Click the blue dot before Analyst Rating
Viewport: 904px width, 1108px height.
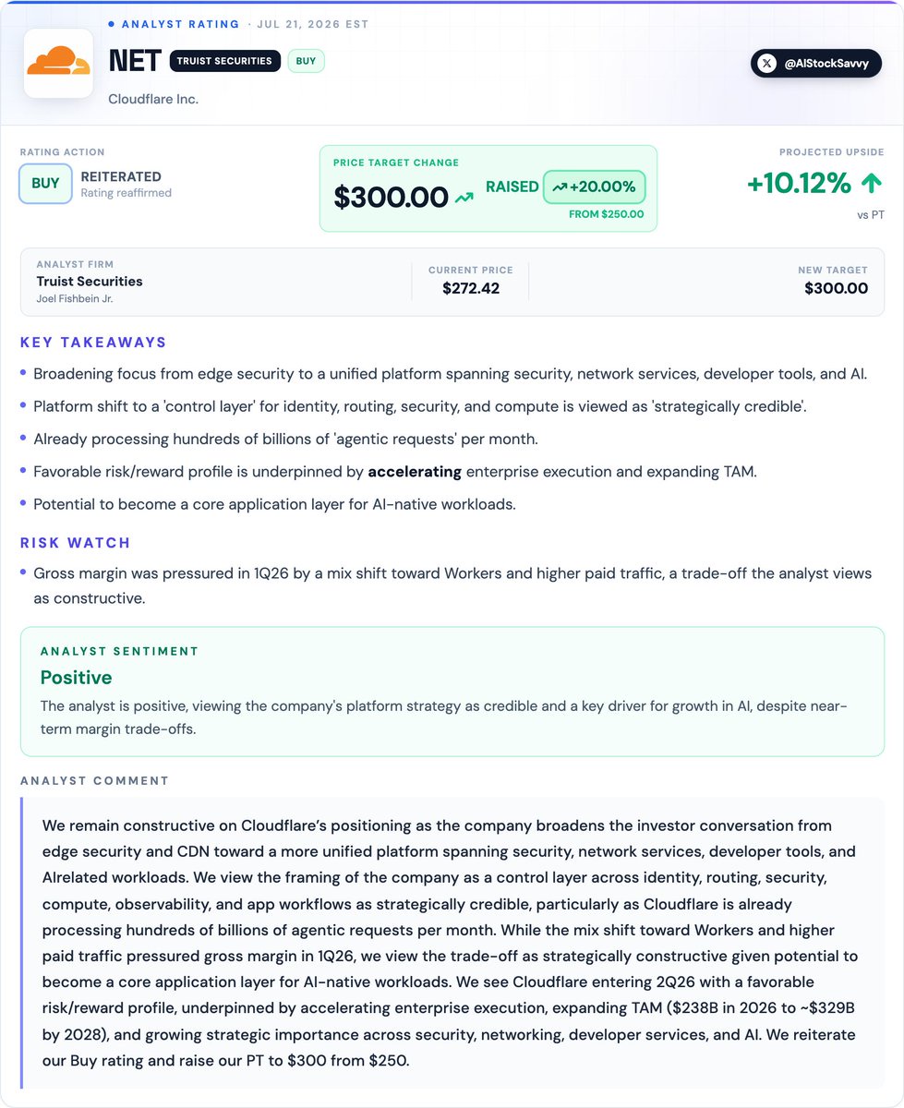[112, 24]
